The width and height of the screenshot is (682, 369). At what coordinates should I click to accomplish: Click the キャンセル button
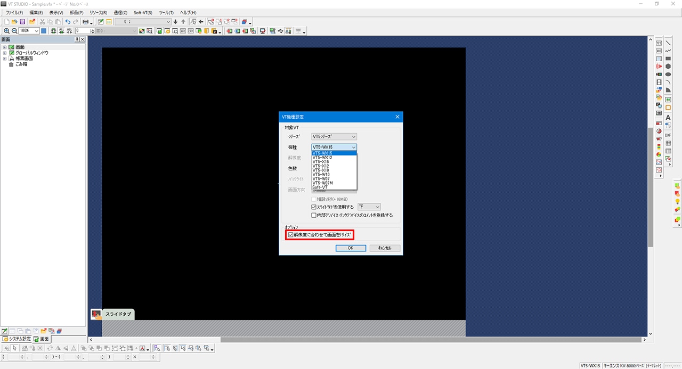coord(384,248)
